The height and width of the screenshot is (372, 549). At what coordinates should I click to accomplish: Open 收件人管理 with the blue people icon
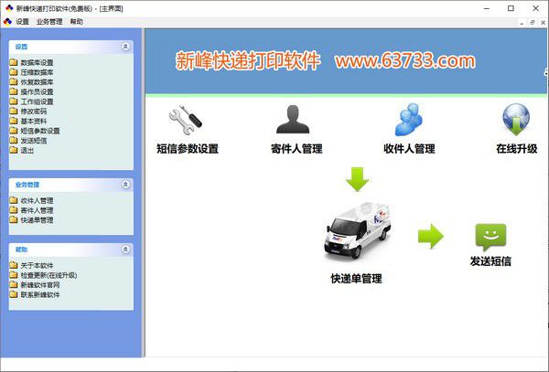click(409, 120)
